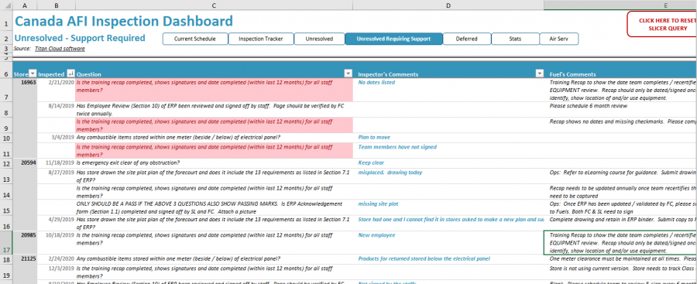
Task: Click inspected date 10/18/2019
Action: pyautogui.click(x=60, y=235)
